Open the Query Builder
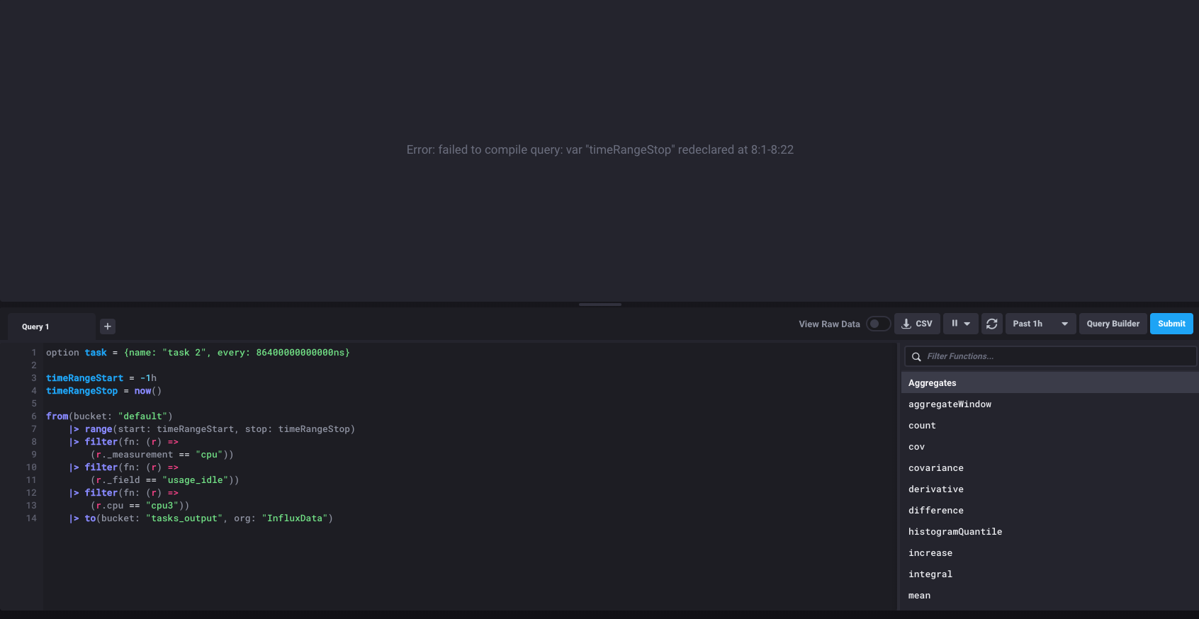1199x619 pixels. [1113, 324]
